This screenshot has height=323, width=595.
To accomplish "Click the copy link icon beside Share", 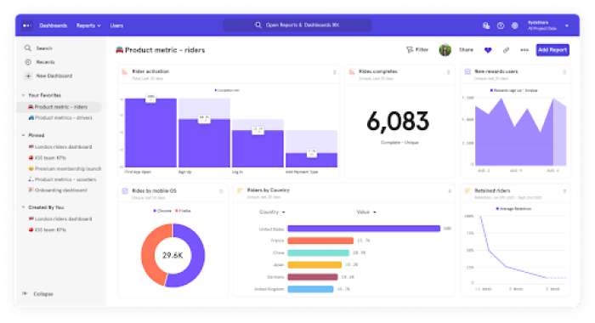I will click(506, 49).
